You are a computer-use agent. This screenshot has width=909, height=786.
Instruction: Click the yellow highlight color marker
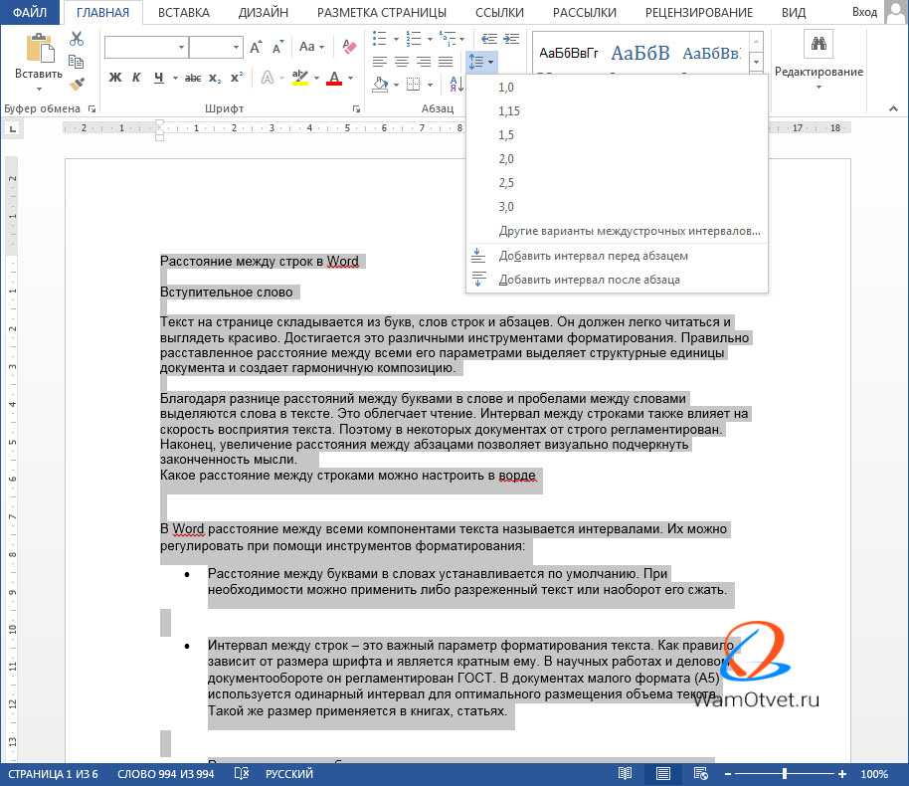[x=299, y=78]
